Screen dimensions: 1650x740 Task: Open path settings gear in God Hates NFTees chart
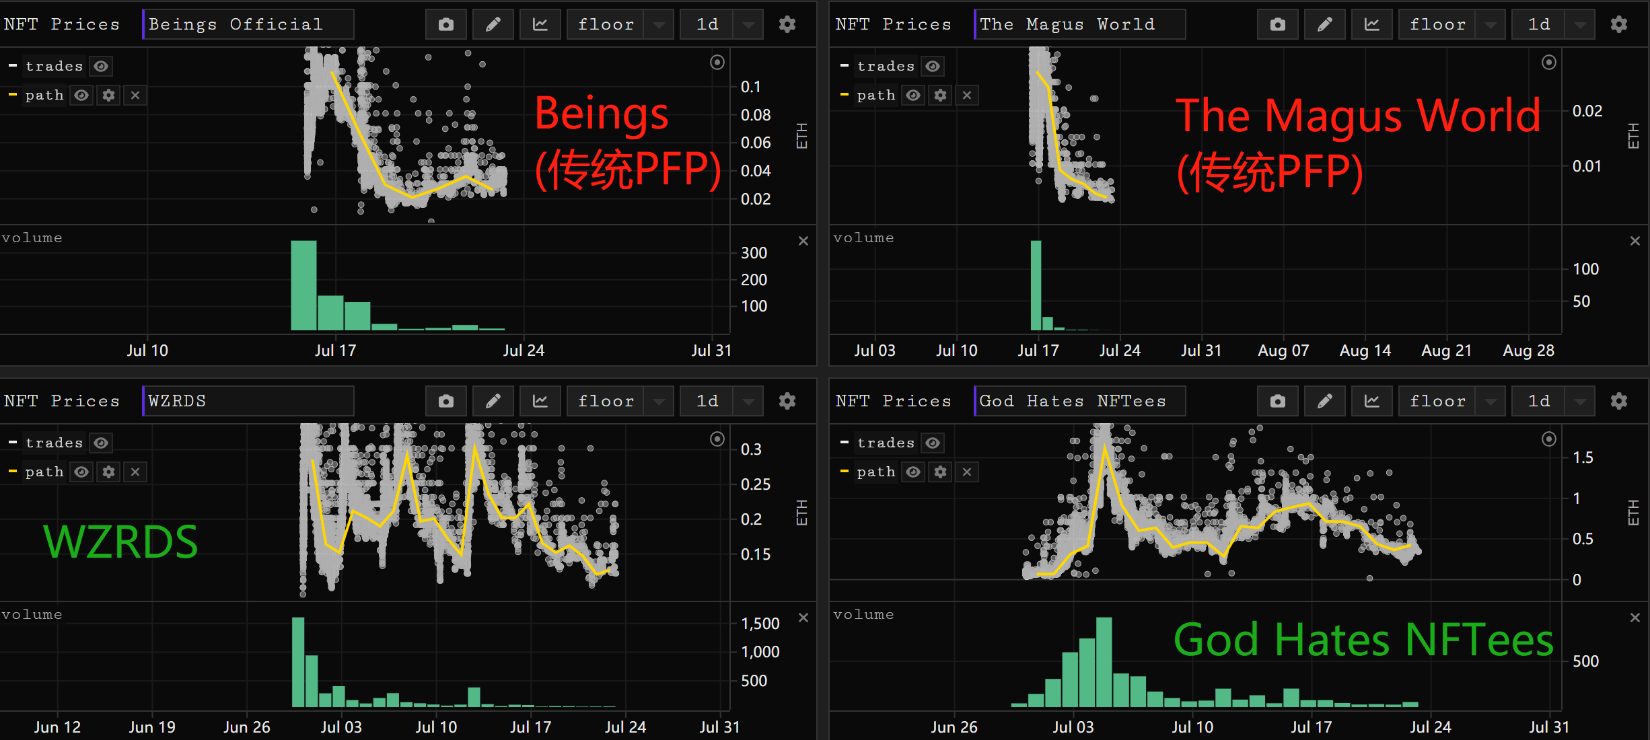point(941,472)
